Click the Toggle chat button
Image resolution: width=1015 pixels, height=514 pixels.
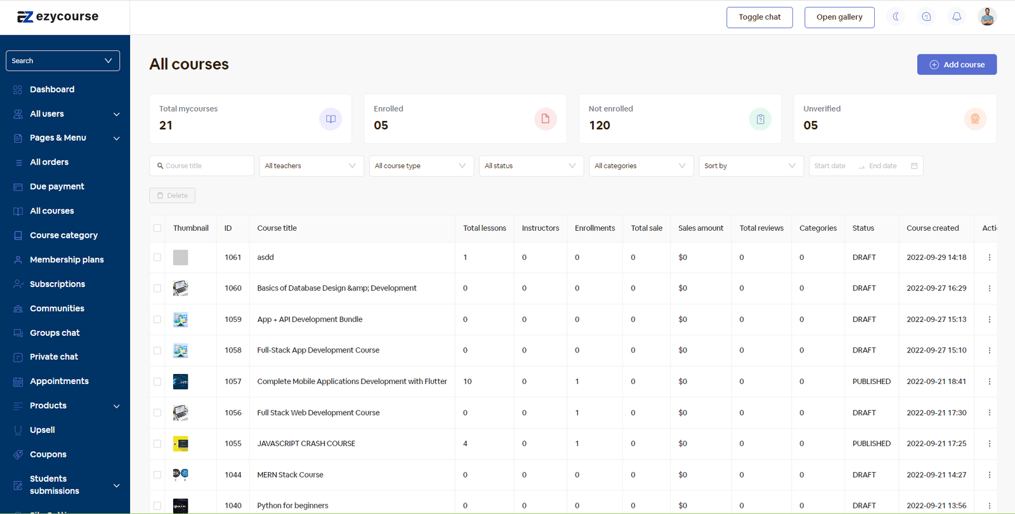coord(759,17)
